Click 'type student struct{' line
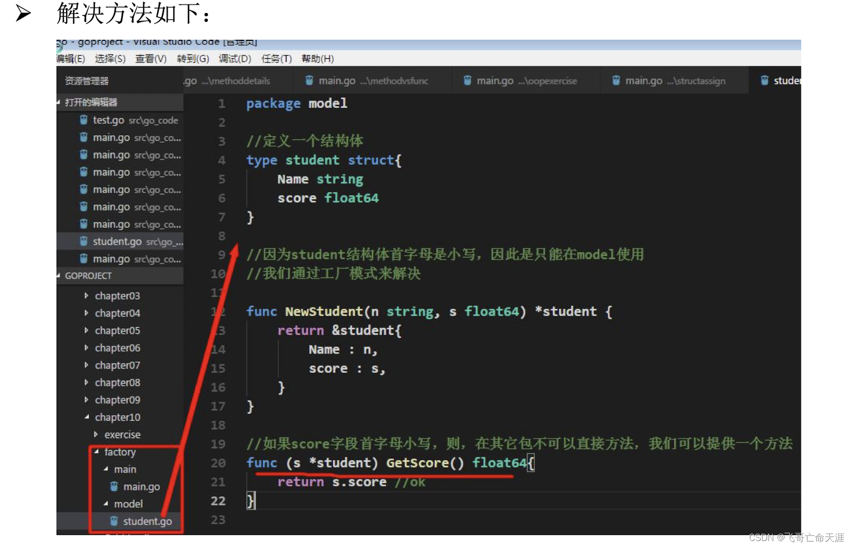852x547 pixels. [324, 160]
